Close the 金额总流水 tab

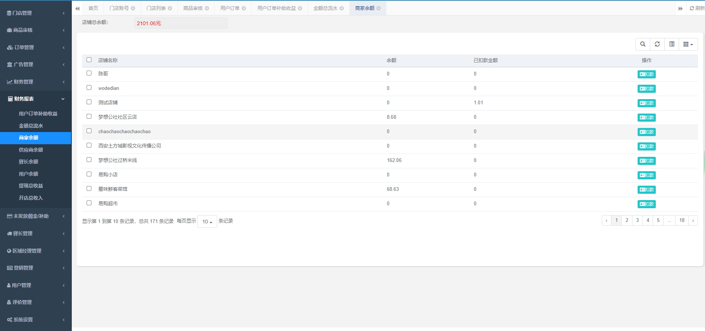tap(342, 8)
